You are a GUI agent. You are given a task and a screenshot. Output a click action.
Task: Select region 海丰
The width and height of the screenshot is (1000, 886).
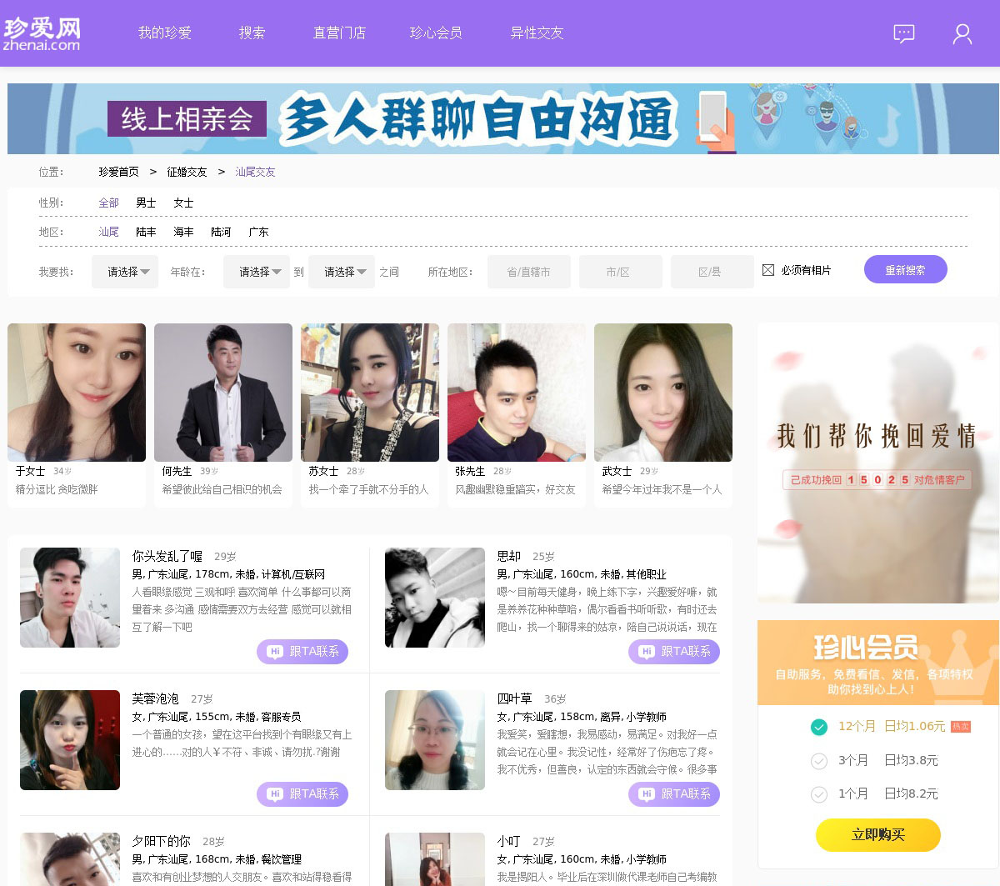(184, 232)
